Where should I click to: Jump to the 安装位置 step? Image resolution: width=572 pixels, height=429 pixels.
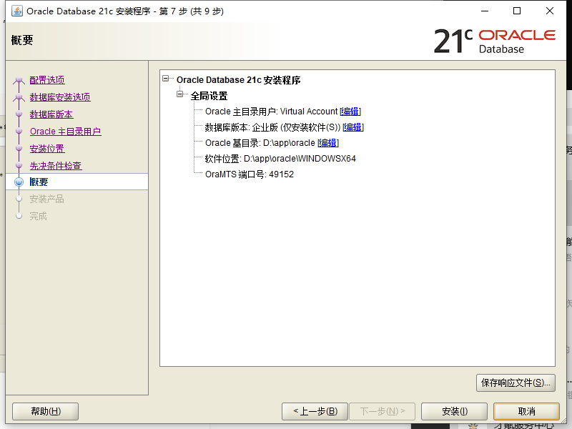pyautogui.click(x=47, y=149)
